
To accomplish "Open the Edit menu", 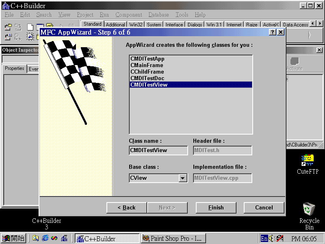I will tap(25, 15).
